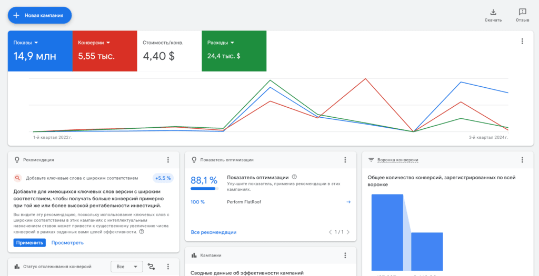
Task: Click the Скачать download icon
Action: (493, 13)
